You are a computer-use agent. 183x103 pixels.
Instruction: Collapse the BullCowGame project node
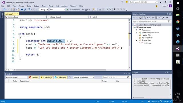click(134, 27)
